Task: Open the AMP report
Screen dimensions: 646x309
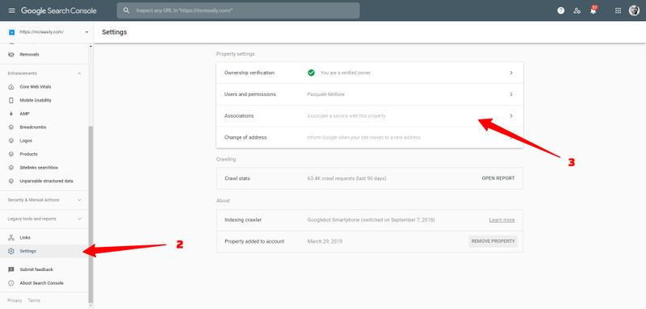Action: (x=44, y=114)
